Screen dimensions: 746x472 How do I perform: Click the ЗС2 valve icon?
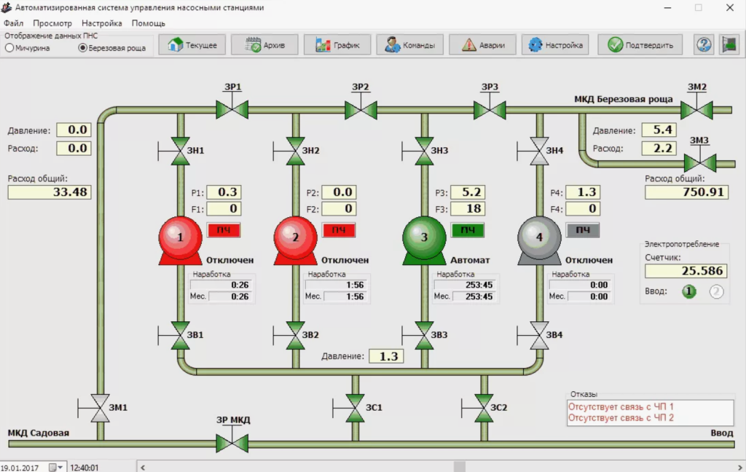click(x=483, y=408)
